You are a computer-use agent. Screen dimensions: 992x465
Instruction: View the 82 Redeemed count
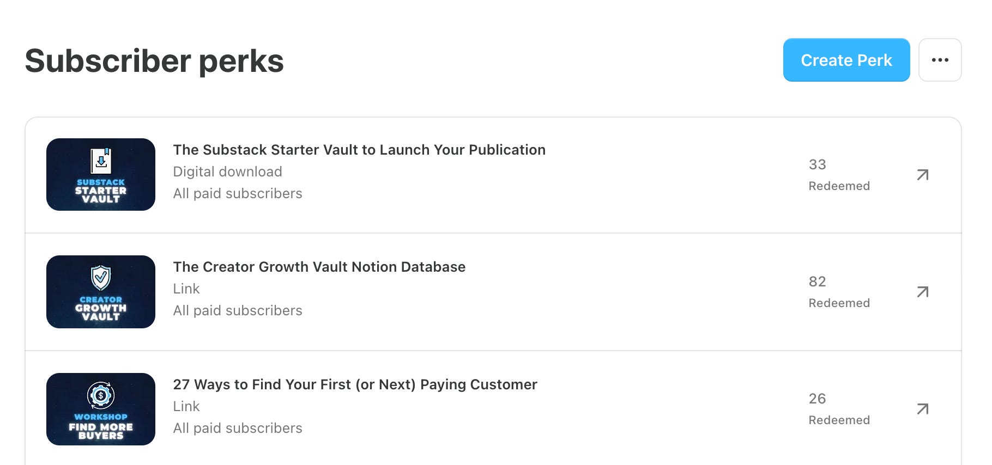point(839,292)
